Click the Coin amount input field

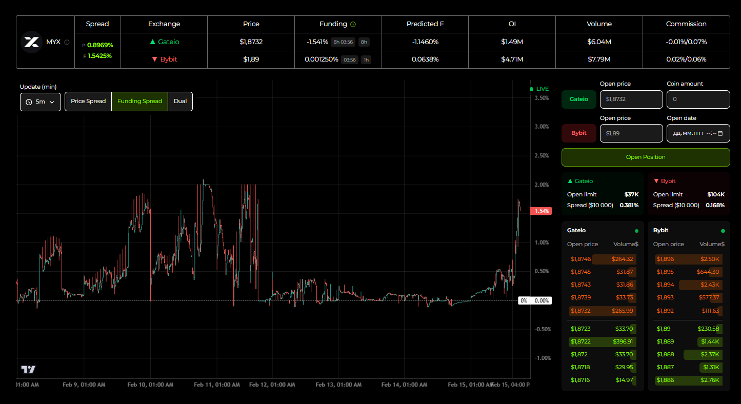[x=698, y=99]
